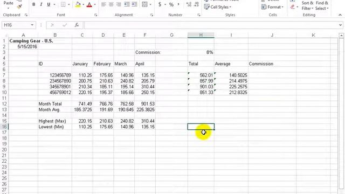Toggle Underline formatting
345x194 pixels.
(x=49, y=4)
